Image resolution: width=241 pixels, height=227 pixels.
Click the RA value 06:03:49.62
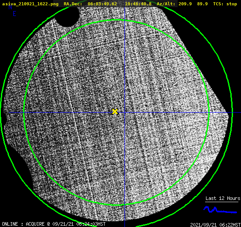tap(102, 4)
